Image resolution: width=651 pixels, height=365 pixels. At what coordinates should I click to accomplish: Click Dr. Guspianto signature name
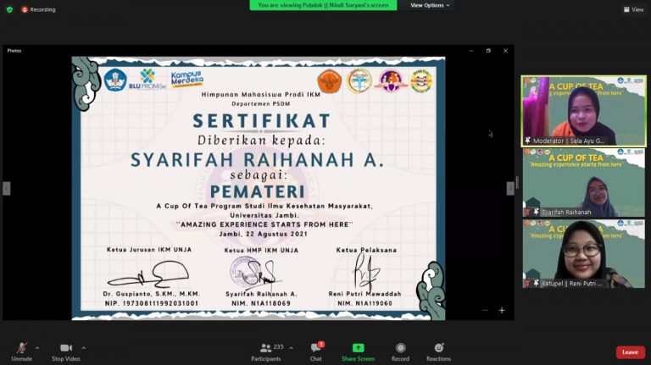pos(152,294)
